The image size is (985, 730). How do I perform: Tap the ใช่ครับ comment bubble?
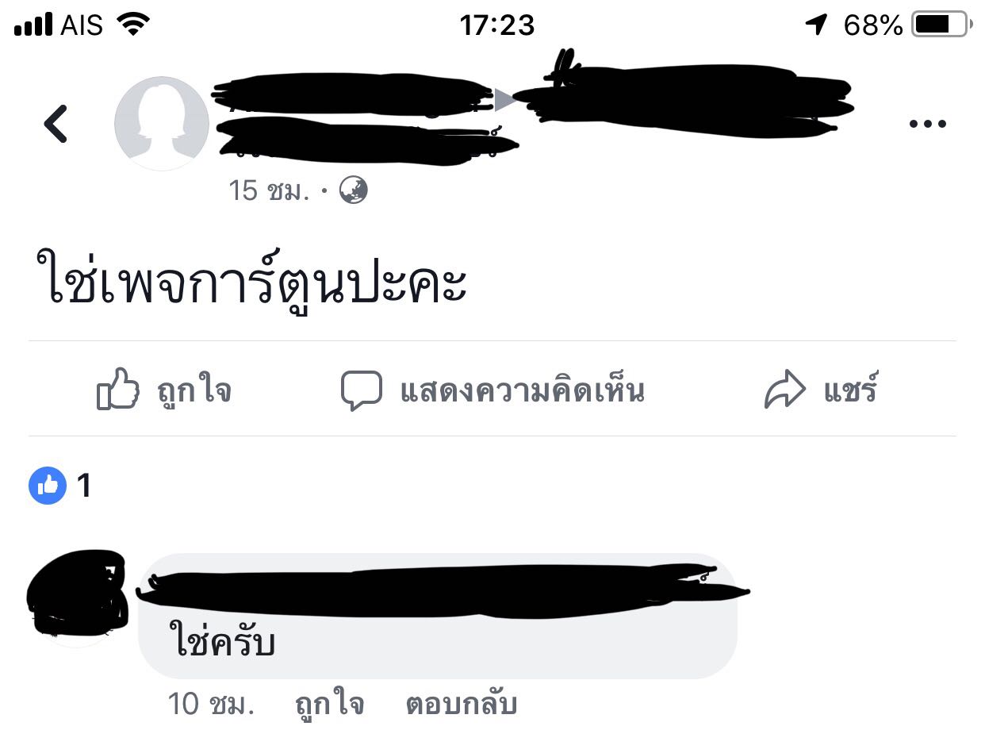click(x=438, y=616)
